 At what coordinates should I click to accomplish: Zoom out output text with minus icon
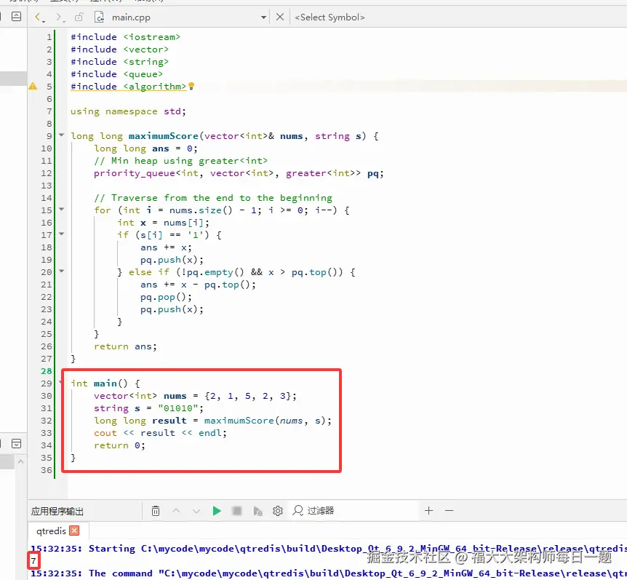pos(449,511)
